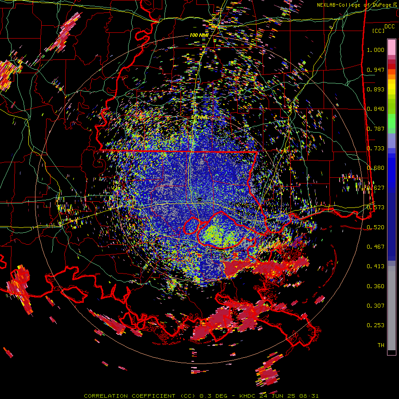Select the 0.680 value on color scale
The height and width of the screenshot is (399, 399).
click(x=376, y=168)
